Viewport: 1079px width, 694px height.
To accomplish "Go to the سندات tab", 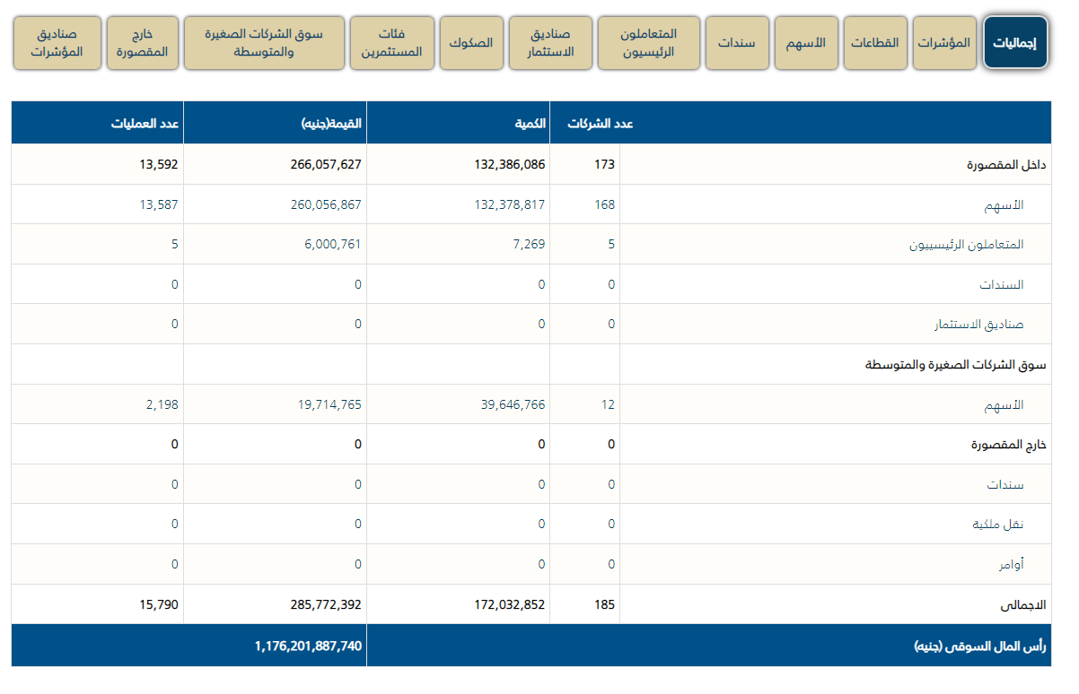I will click(737, 43).
